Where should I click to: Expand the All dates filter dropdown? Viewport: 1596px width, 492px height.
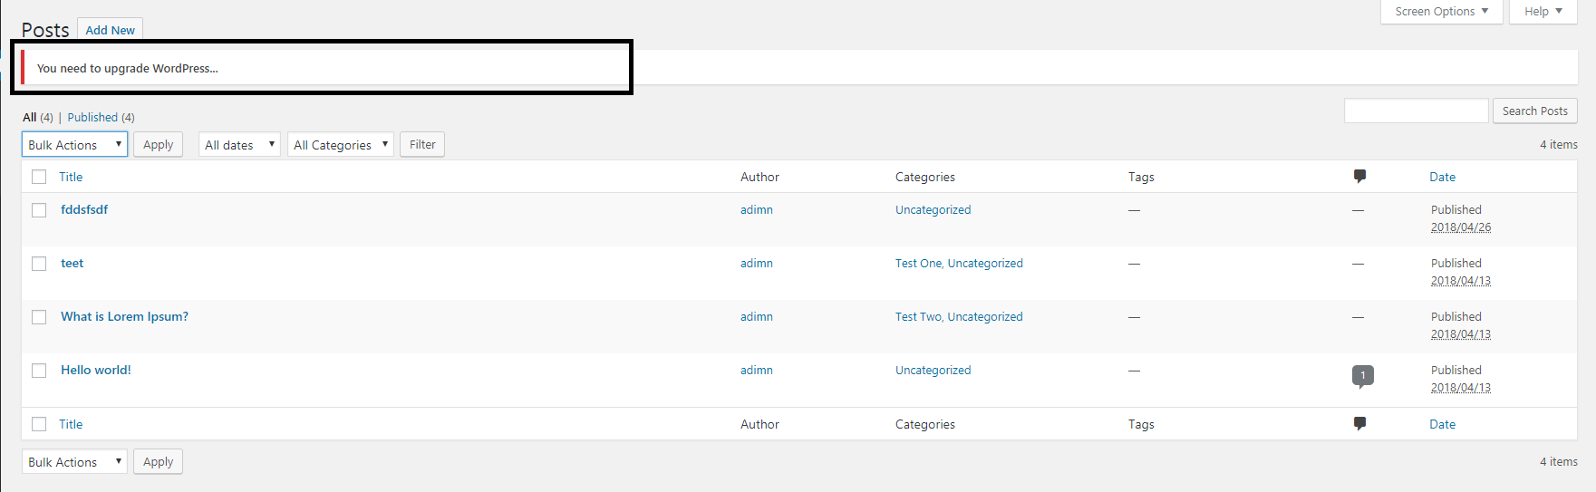tap(239, 145)
